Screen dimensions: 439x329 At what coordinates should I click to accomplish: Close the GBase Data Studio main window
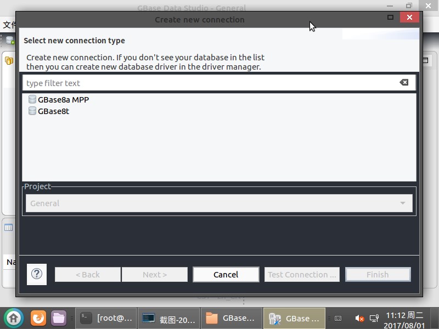click(429, 5)
